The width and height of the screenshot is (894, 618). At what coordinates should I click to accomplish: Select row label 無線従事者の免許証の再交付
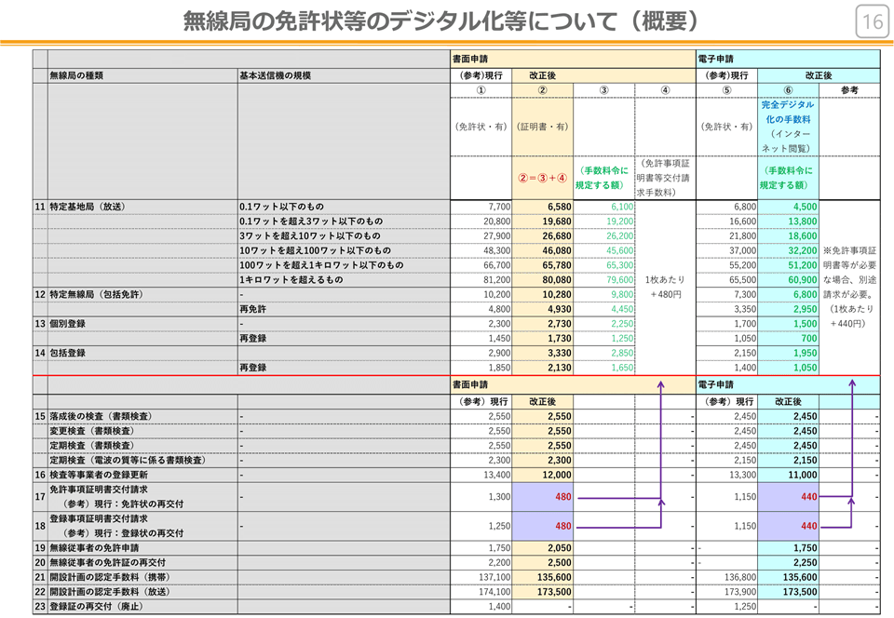[x=108, y=563]
